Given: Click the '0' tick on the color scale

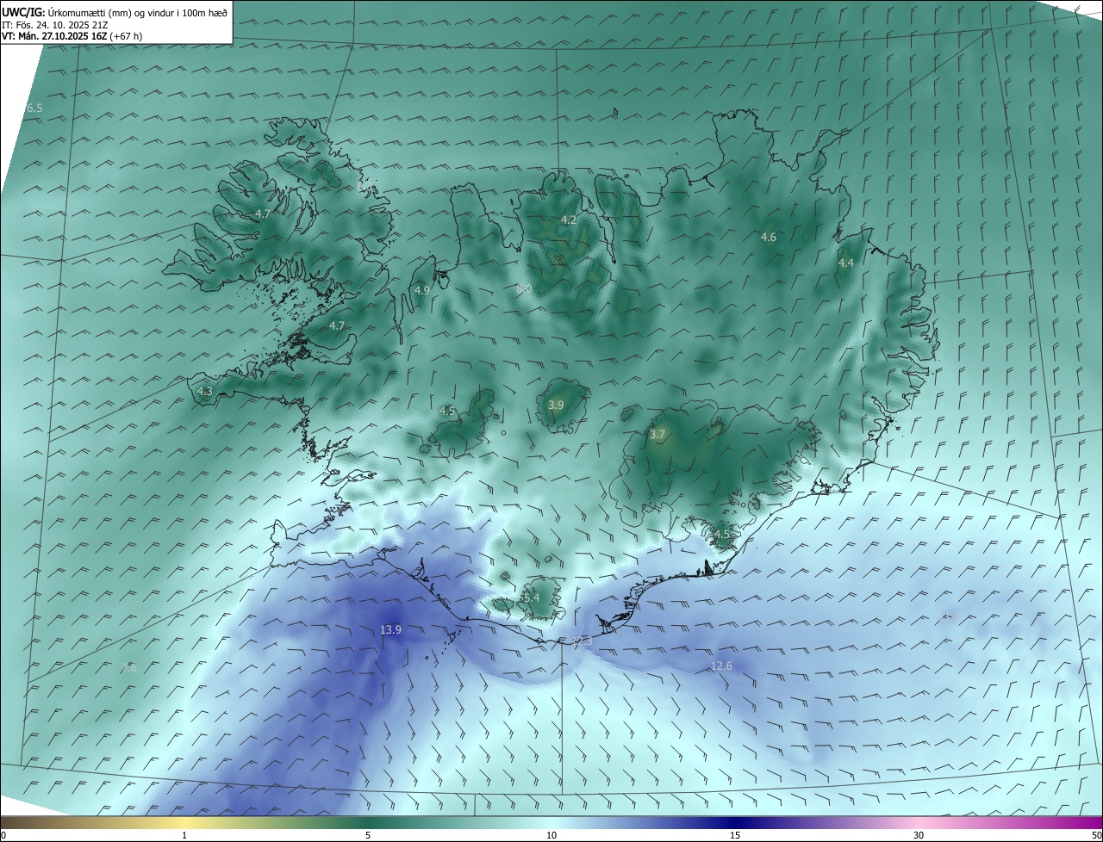Looking at the screenshot, I should pos(3,835).
